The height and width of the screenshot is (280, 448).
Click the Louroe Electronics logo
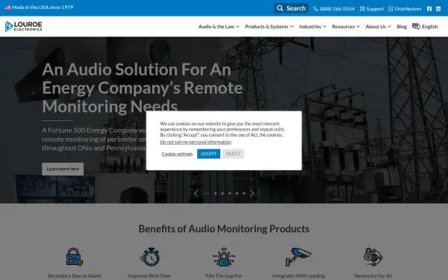[23, 26]
